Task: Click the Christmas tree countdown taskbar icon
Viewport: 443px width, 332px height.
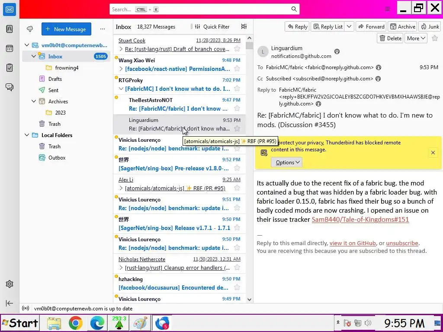Action: 119,323
